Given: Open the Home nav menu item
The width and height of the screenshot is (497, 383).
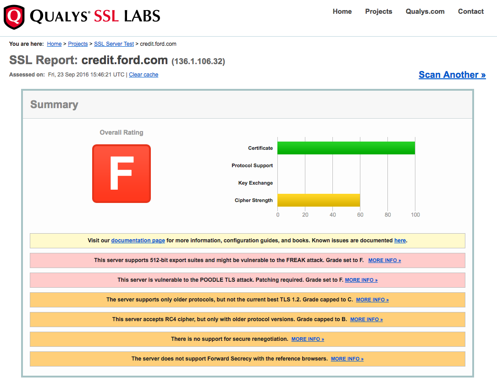Looking at the screenshot, I should [x=342, y=11].
